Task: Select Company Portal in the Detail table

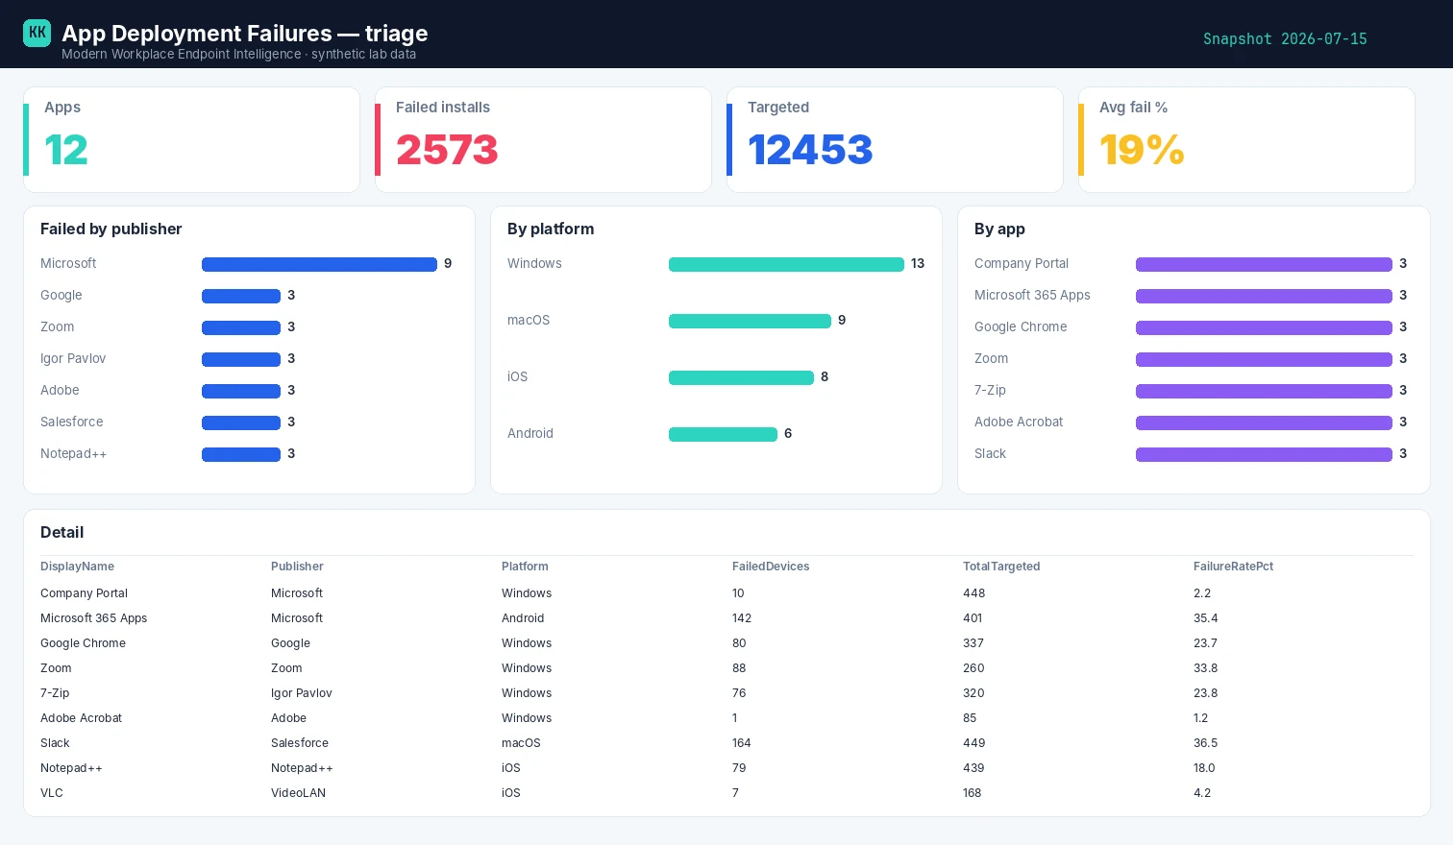Action: coord(84,593)
